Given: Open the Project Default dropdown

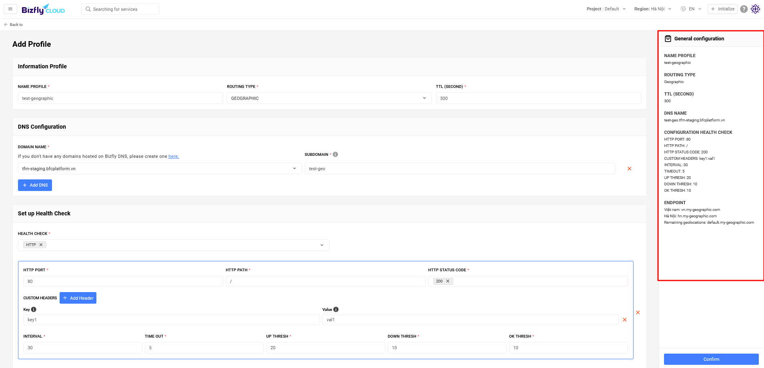Looking at the screenshot, I should tap(606, 9).
